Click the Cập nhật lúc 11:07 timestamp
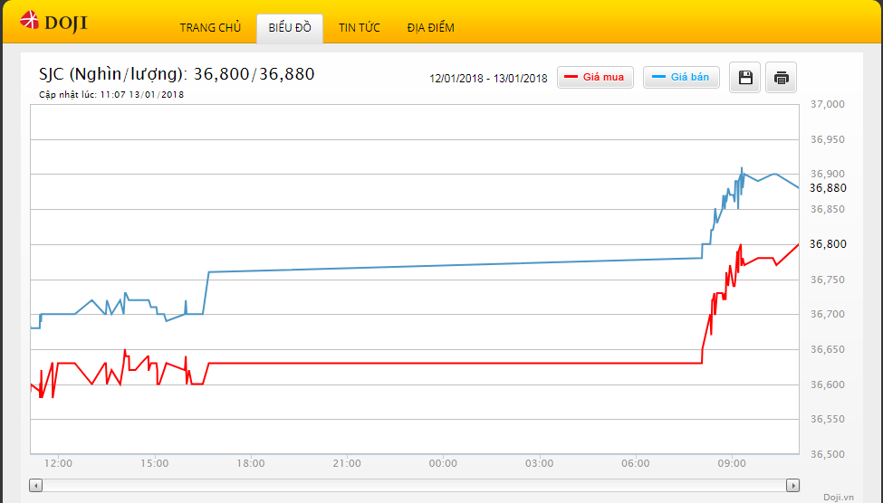Viewport: 883px width, 503px height. tap(111, 94)
